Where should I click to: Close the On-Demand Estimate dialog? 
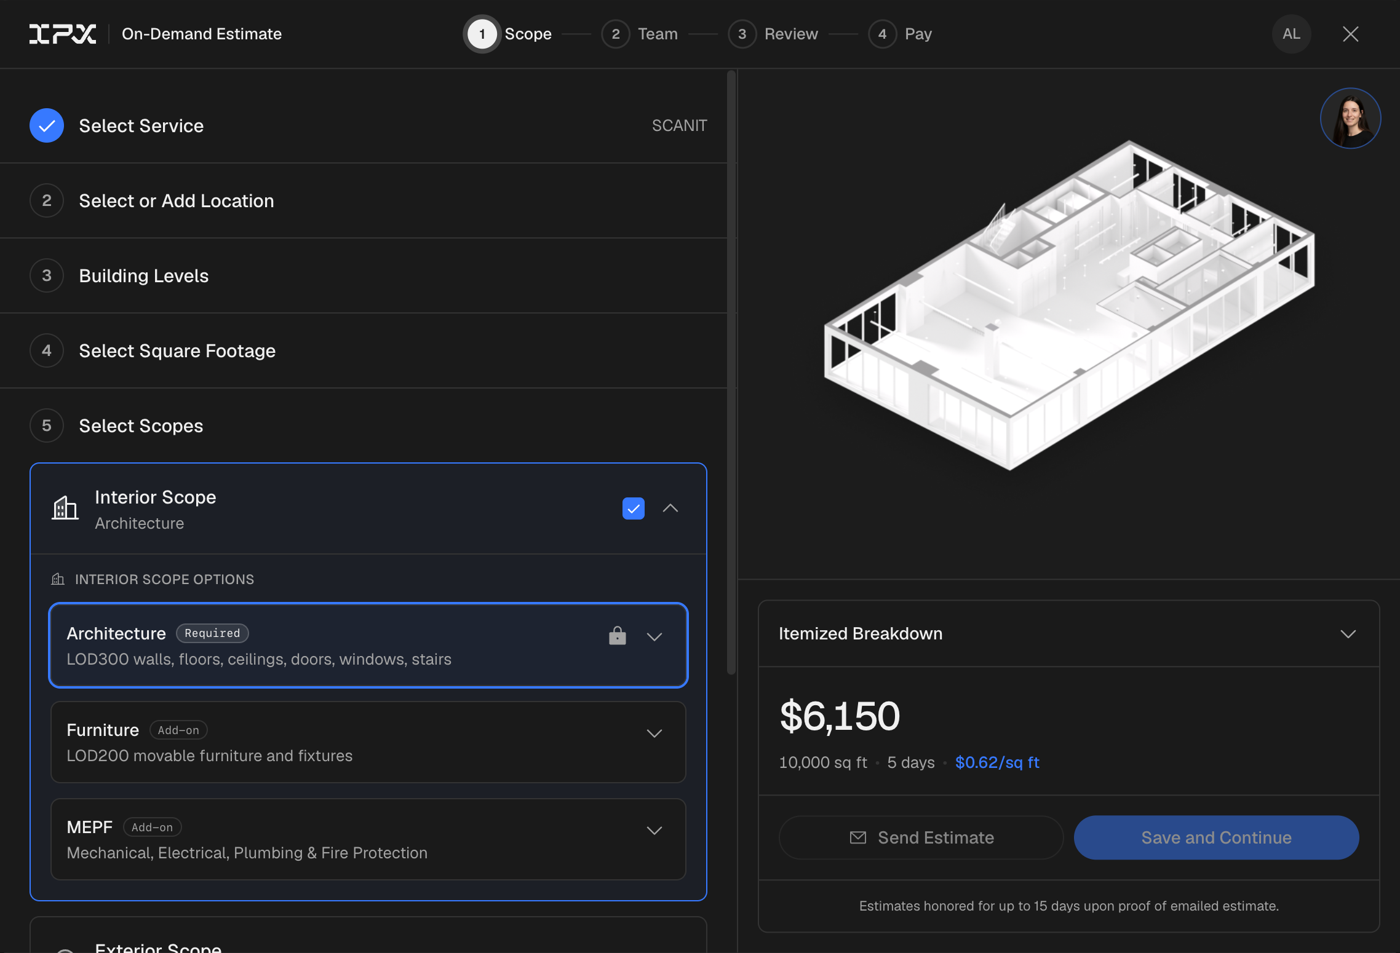(x=1351, y=34)
